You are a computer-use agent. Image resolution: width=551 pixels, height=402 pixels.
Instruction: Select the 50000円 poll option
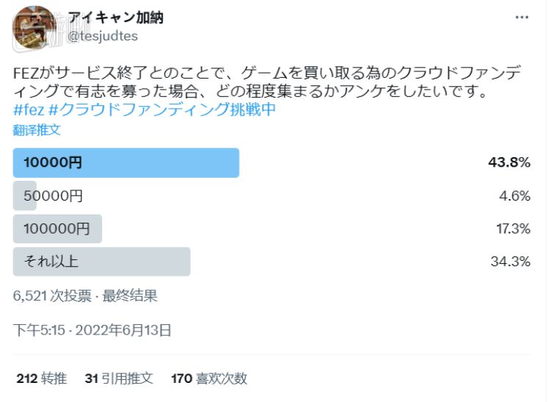pos(53,195)
